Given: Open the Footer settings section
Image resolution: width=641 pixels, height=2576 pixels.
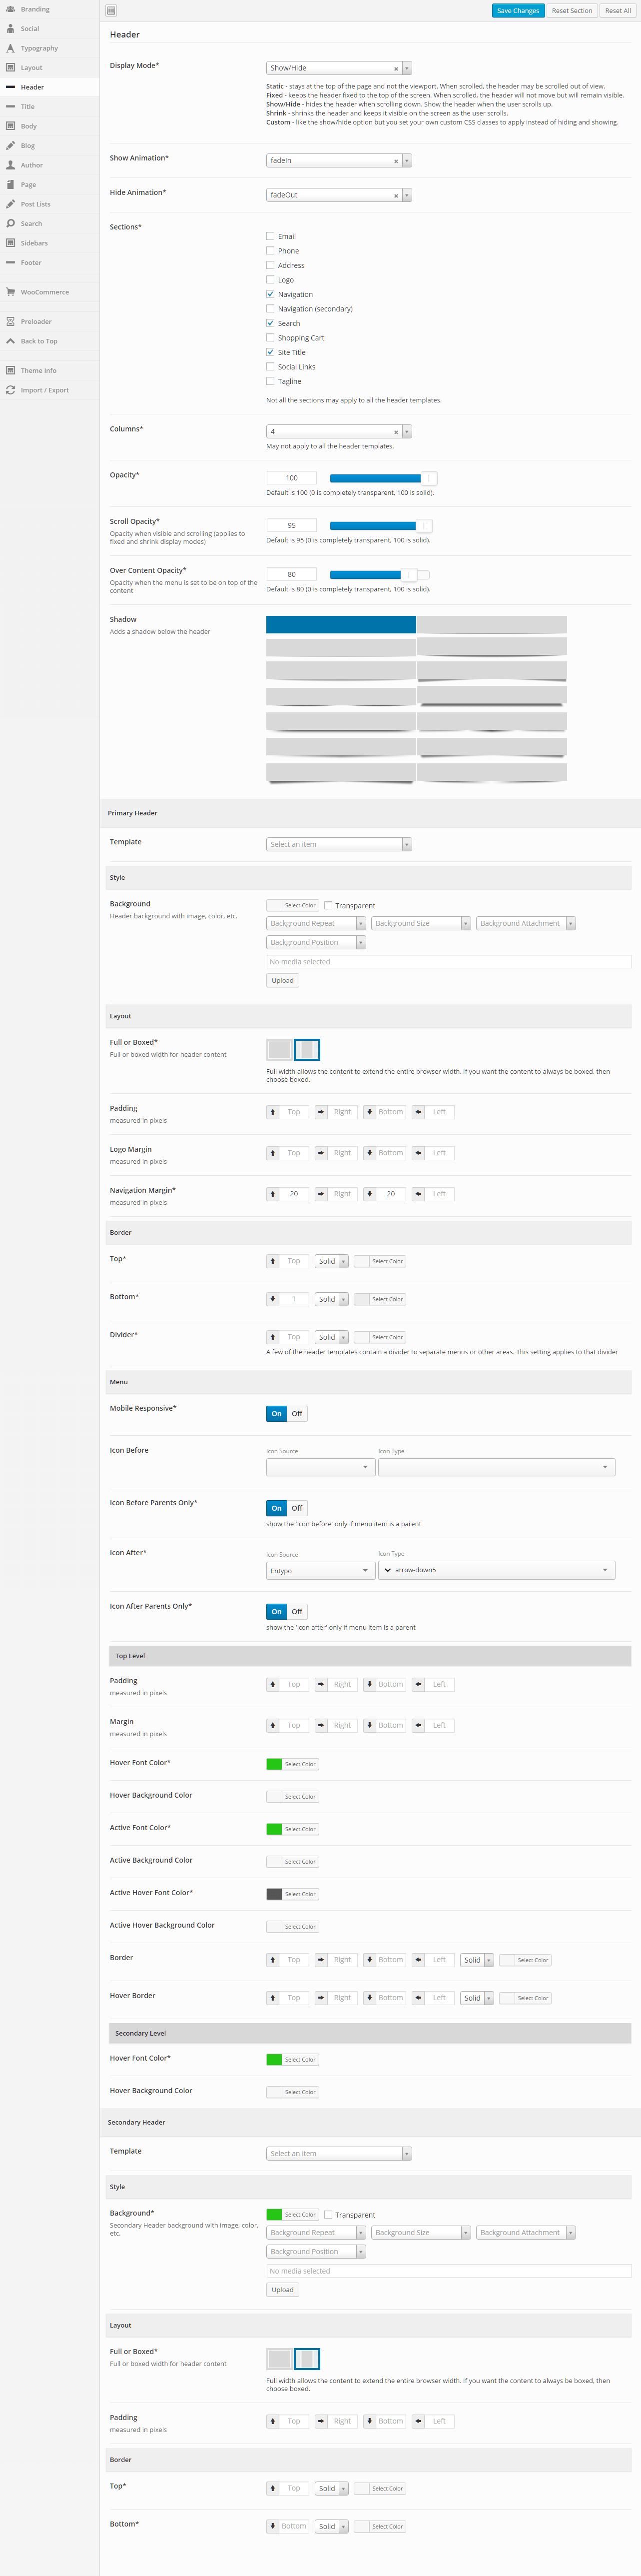Looking at the screenshot, I should tap(49, 263).
